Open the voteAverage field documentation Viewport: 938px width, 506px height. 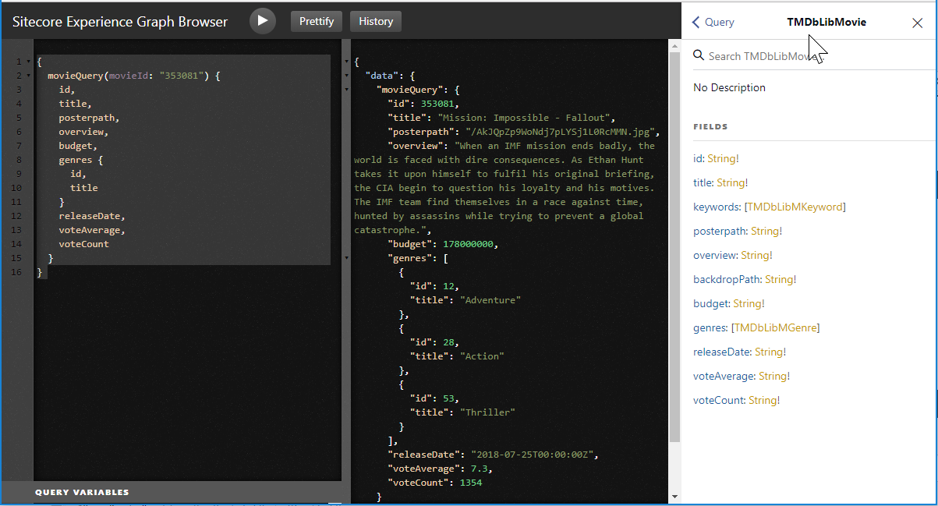(x=724, y=376)
